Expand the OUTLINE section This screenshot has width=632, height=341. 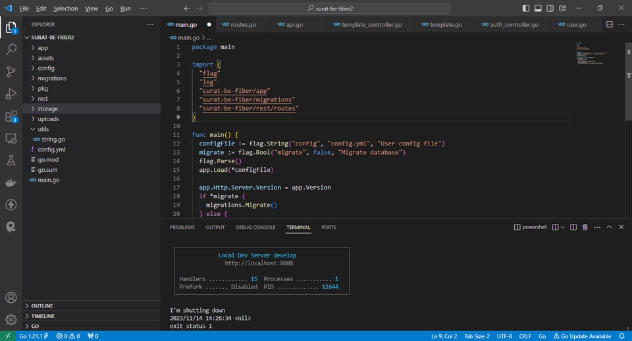(x=92, y=306)
